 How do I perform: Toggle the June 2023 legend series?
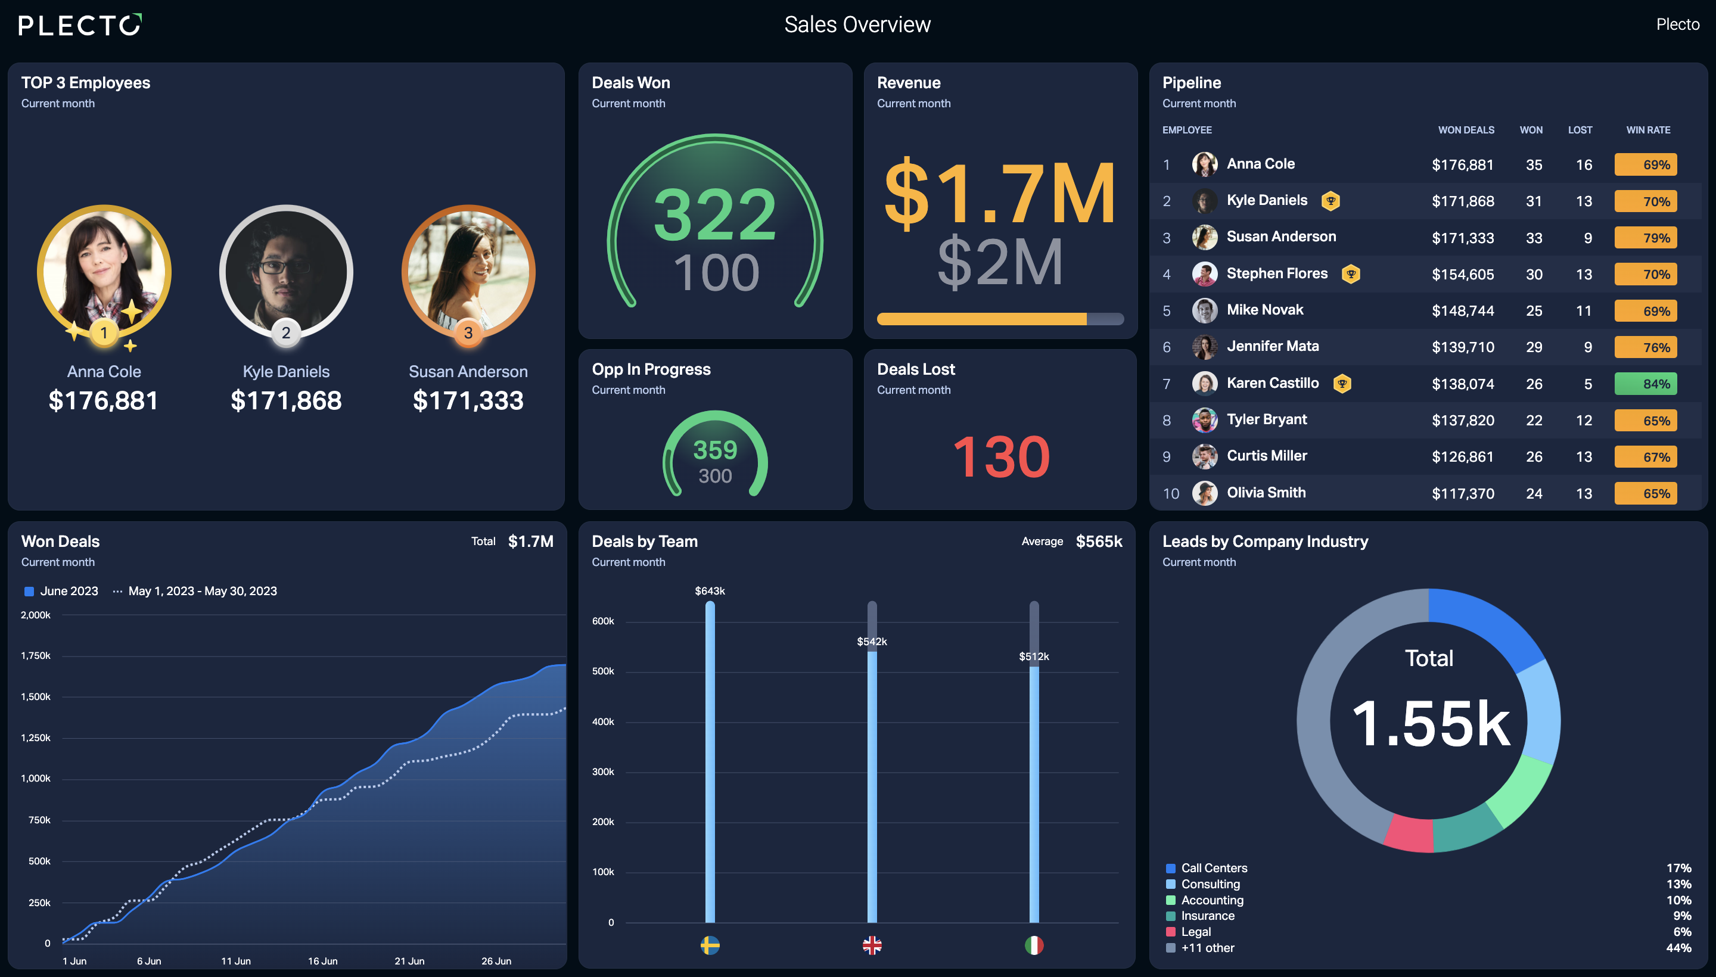pyautogui.click(x=61, y=591)
